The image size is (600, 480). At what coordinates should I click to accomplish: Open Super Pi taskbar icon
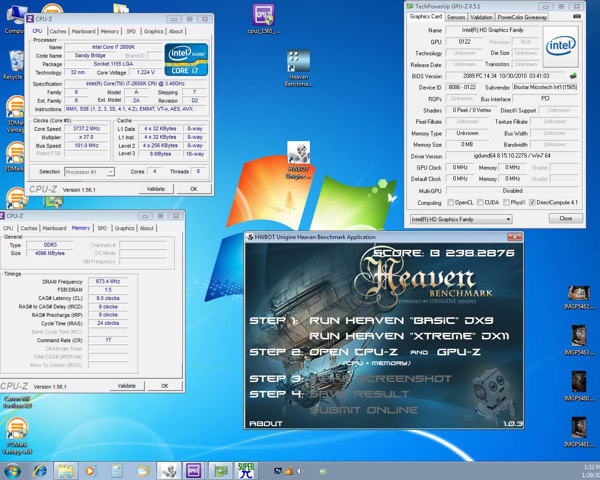(x=246, y=471)
